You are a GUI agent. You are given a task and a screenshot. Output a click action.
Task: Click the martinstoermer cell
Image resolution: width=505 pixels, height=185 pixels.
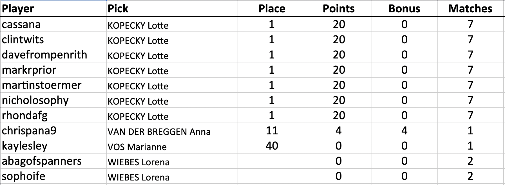(53, 85)
